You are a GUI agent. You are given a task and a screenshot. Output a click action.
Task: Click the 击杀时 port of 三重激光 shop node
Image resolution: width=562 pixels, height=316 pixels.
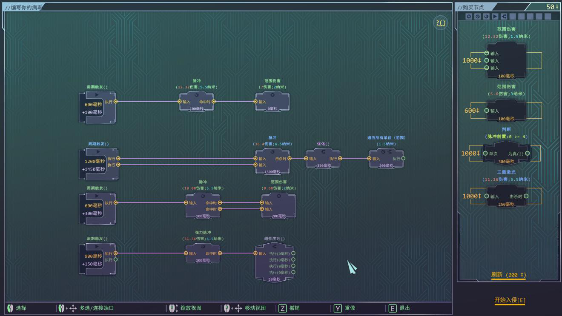coord(526,196)
